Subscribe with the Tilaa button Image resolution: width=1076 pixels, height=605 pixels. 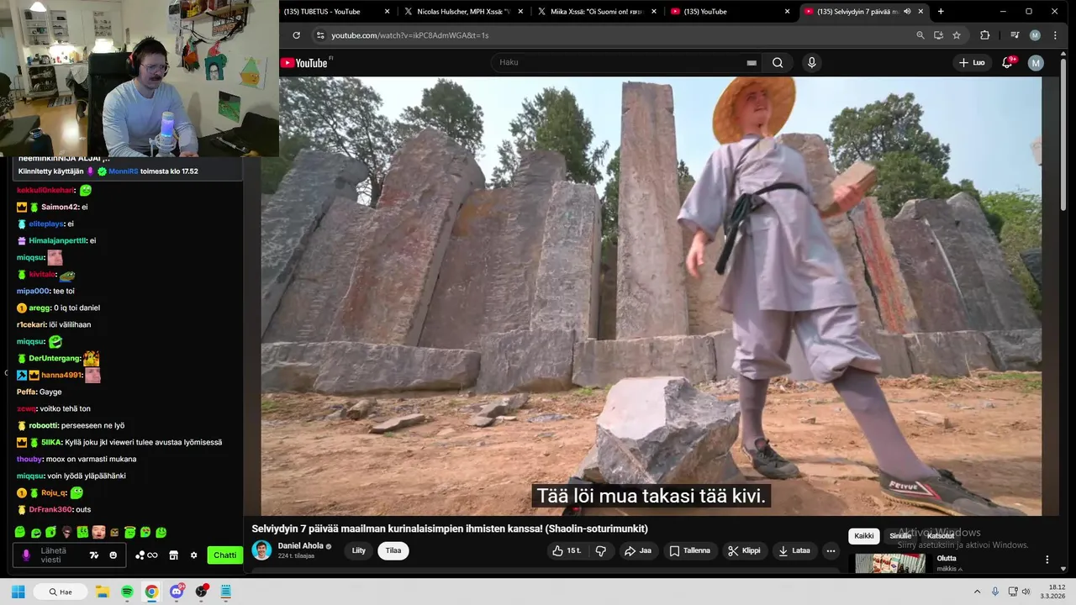(393, 551)
